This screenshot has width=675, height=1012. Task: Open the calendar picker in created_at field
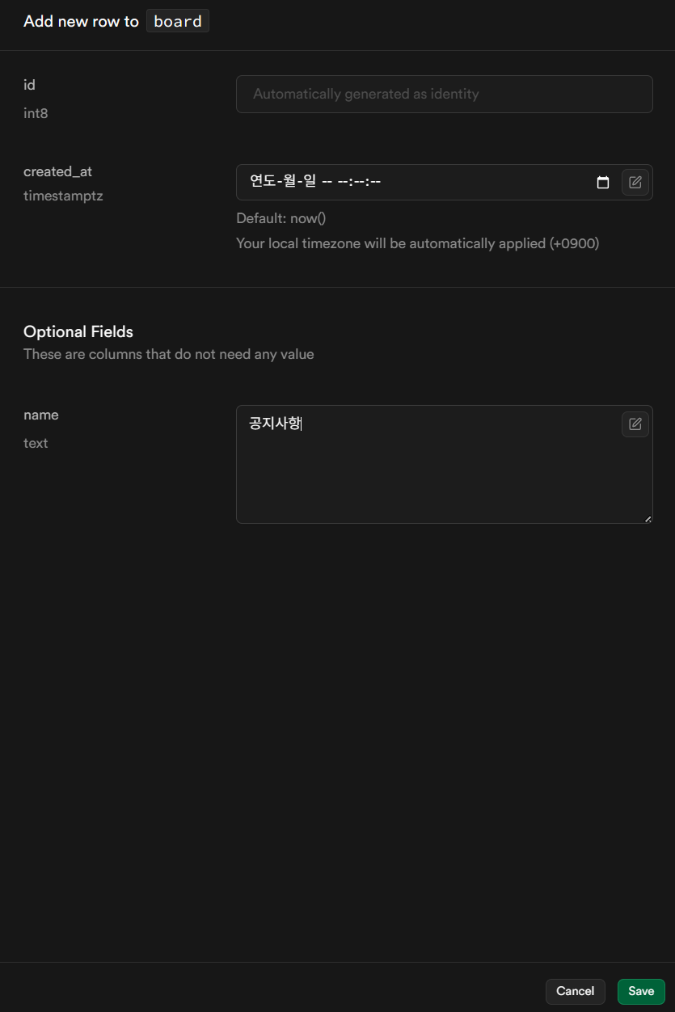point(602,183)
